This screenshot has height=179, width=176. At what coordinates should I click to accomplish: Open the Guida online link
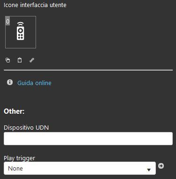pyautogui.click(x=34, y=83)
